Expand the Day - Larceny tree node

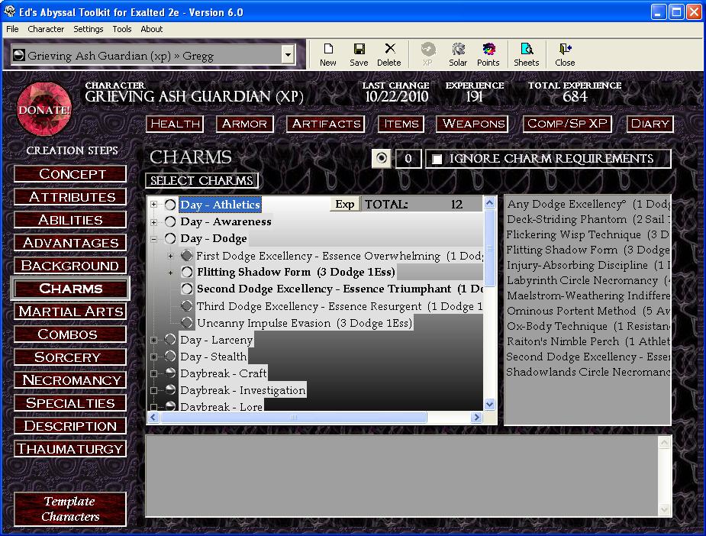[154, 340]
